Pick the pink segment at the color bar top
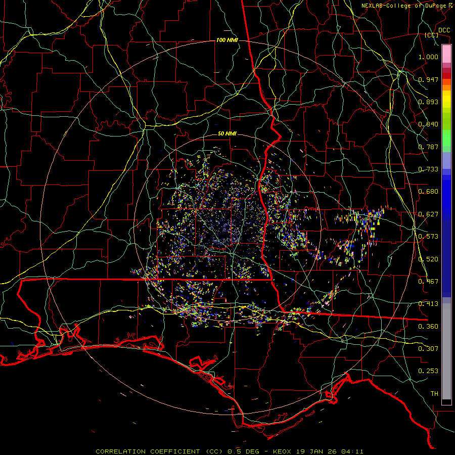 446,54
